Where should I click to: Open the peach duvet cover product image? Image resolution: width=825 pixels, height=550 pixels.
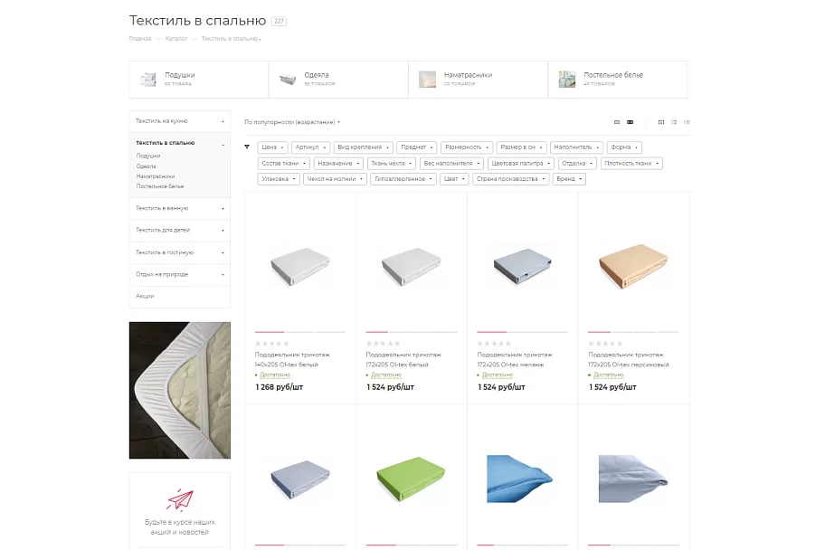(x=633, y=266)
